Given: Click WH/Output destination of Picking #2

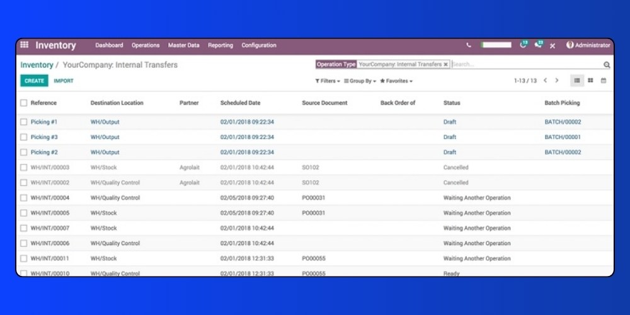Looking at the screenshot, I should pyautogui.click(x=105, y=152).
